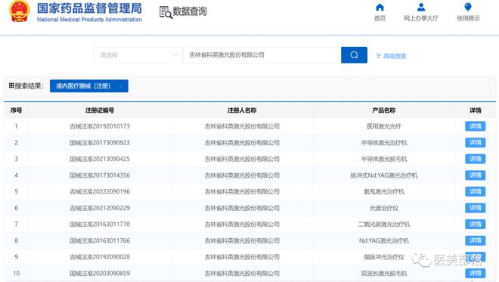Expand the 请选择 category dropdown

coord(138,55)
